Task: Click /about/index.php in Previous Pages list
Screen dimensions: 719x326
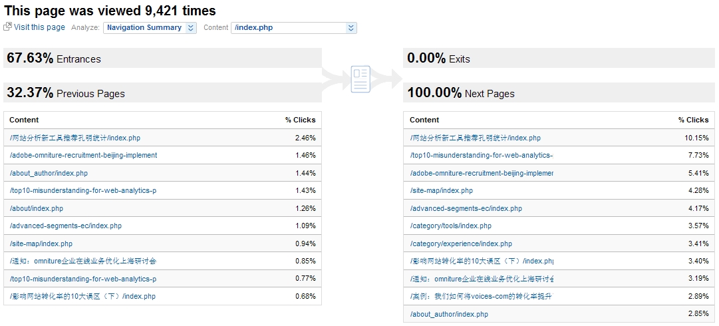Action: [37, 208]
